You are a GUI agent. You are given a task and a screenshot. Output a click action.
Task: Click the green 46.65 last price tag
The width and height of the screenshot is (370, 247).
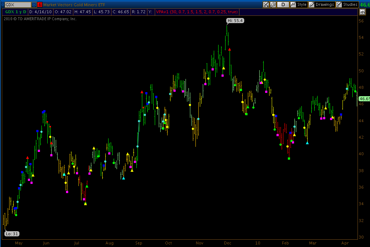(x=364, y=99)
